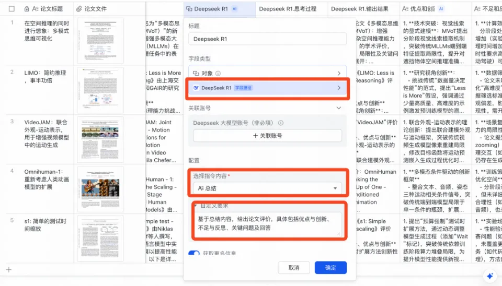This screenshot has width=502, height=286.
Task: Open the Omnihuman-1 paper thumbnail
Action: 100,189
